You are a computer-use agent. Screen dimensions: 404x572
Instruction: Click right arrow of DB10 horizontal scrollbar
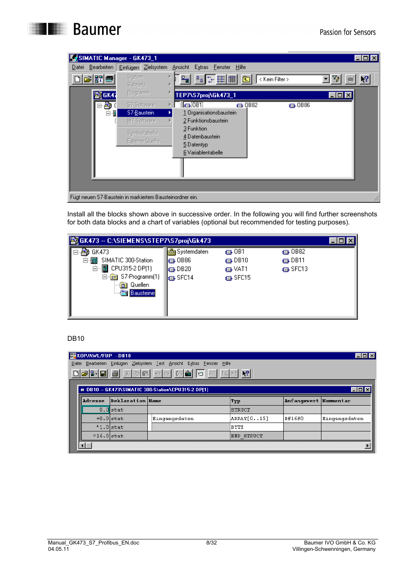pyautogui.click(x=368, y=445)
